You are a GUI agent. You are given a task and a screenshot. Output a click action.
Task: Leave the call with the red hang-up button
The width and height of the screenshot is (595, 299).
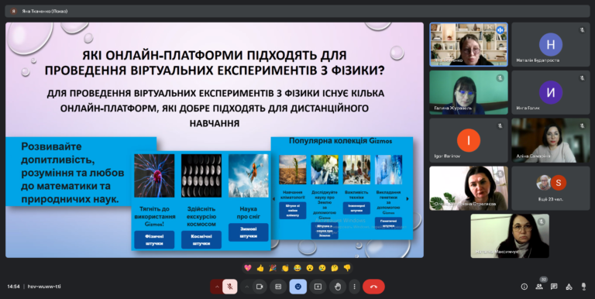[373, 287]
